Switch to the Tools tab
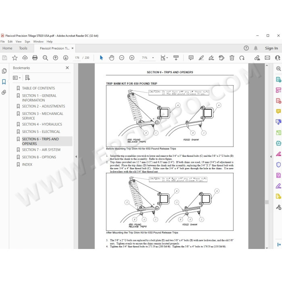Screen dimensions: 282x282 click(x=23, y=48)
